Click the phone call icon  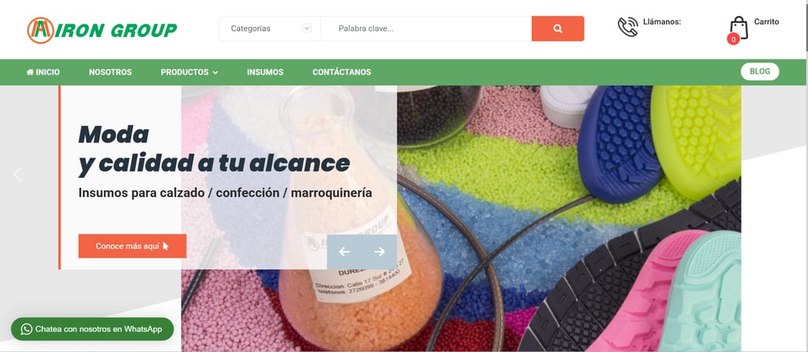pyautogui.click(x=627, y=27)
